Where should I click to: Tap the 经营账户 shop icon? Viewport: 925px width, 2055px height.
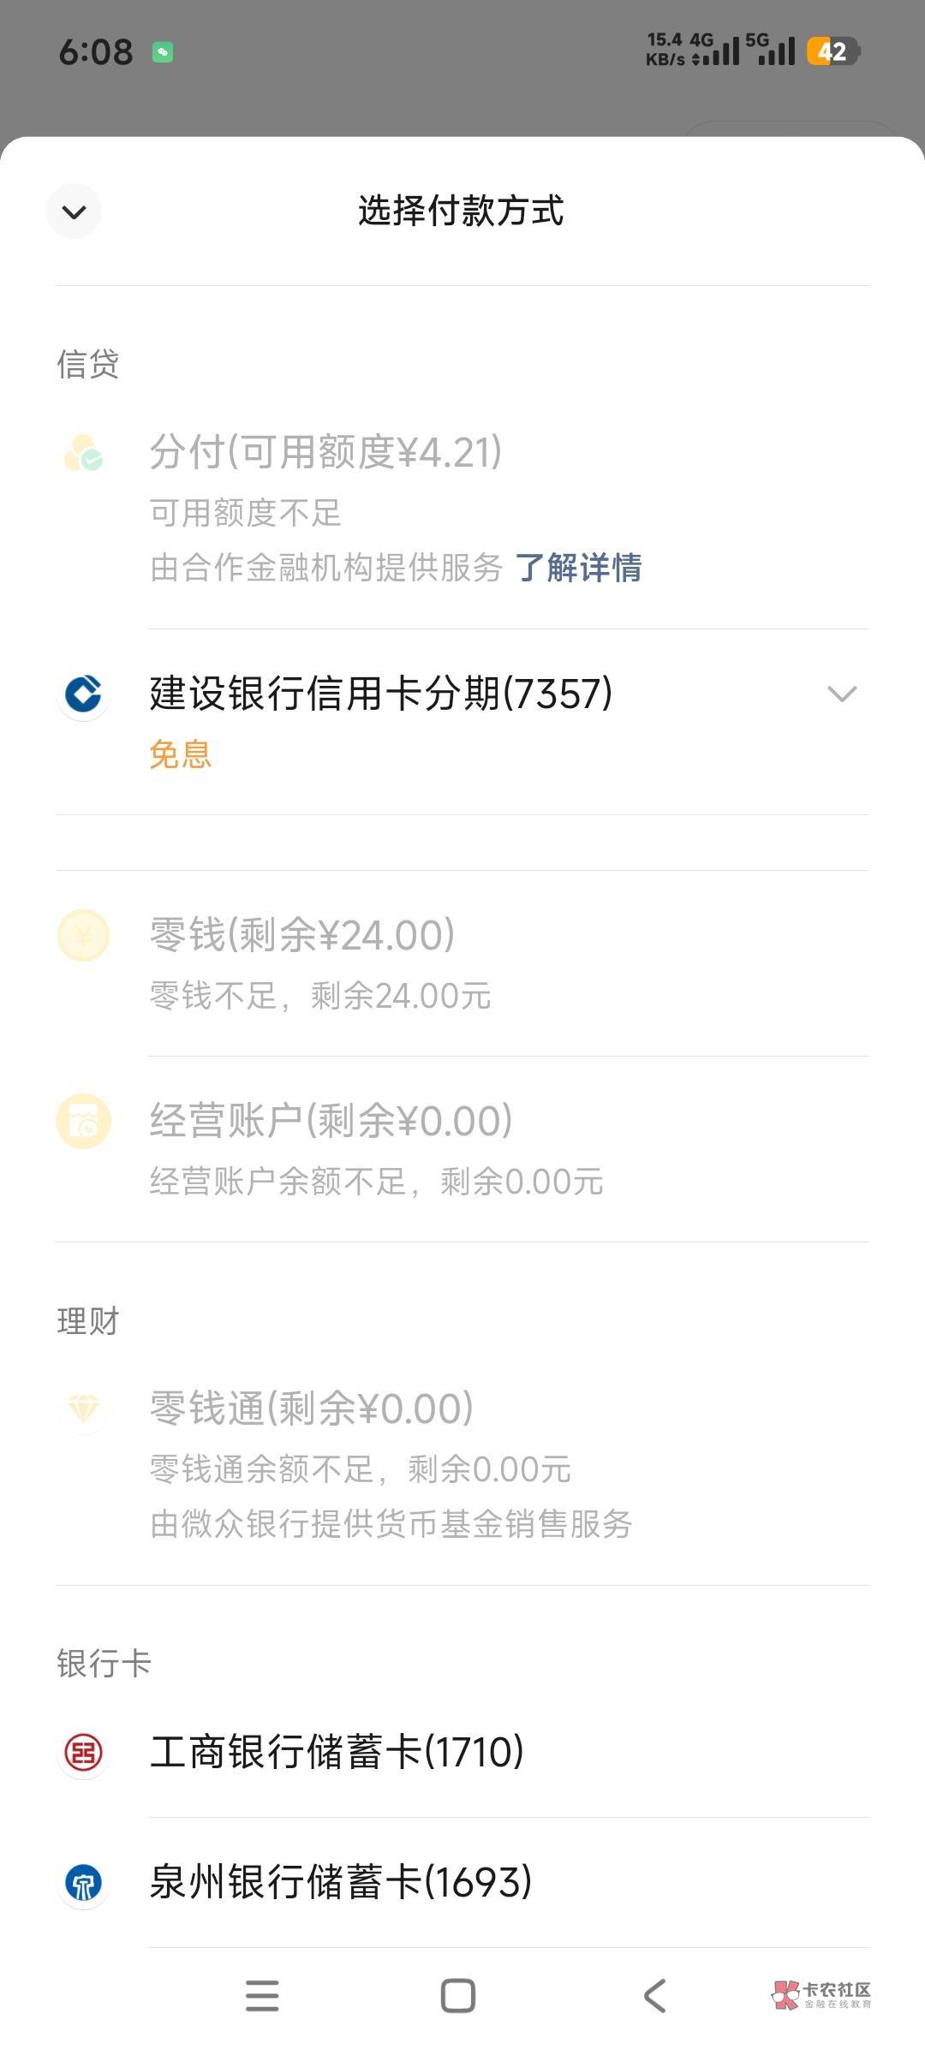click(x=83, y=1121)
